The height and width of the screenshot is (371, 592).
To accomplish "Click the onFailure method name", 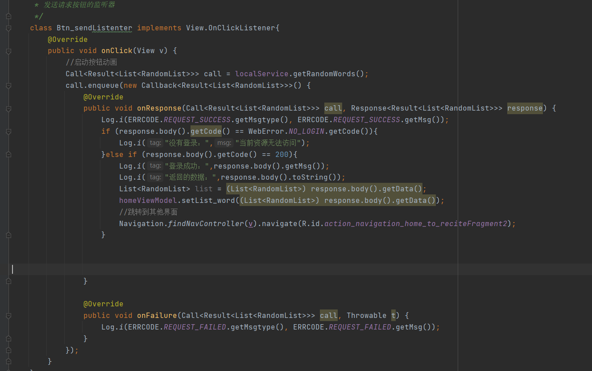I will pyautogui.click(x=157, y=316).
